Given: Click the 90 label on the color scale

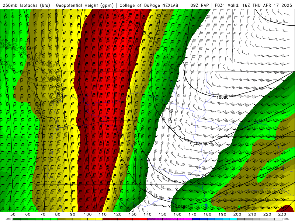Looking at the screenshot, I should click(73, 214).
